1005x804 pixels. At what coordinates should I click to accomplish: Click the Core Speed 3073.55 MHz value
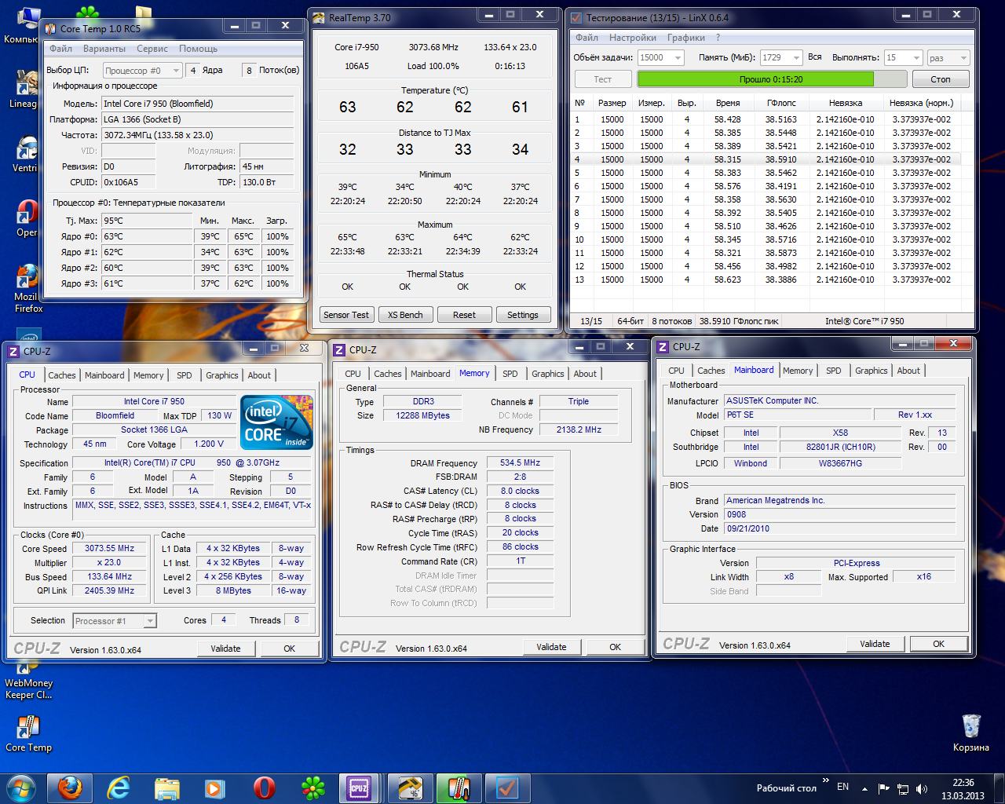point(109,548)
